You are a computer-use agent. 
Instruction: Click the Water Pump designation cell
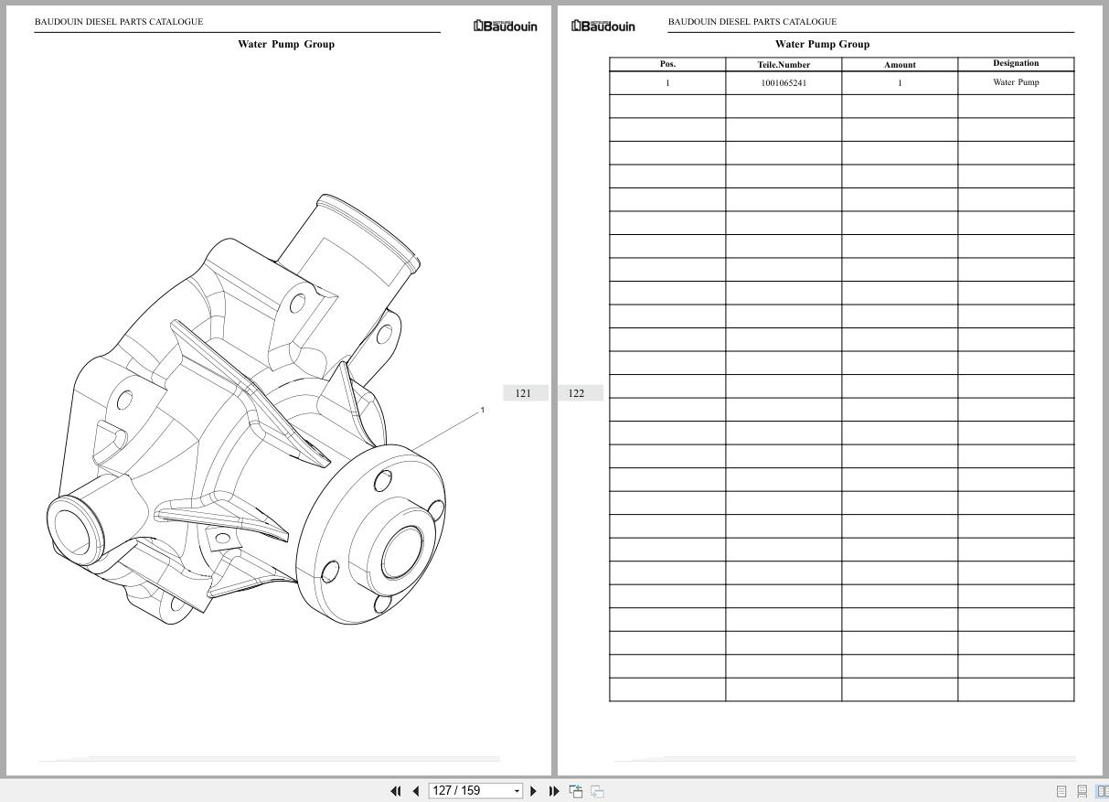tap(1016, 82)
